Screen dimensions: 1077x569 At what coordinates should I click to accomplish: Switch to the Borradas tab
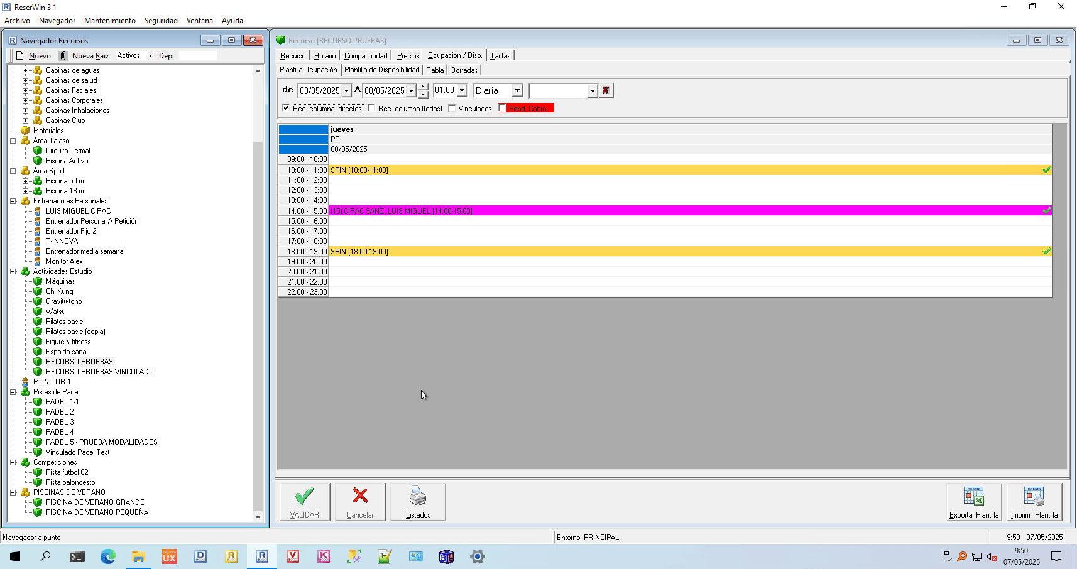pos(464,70)
